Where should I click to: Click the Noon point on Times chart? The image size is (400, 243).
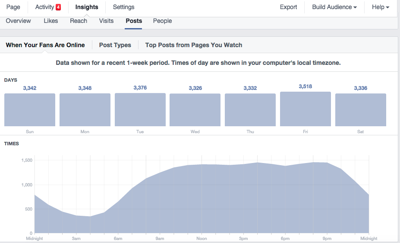coord(202,165)
